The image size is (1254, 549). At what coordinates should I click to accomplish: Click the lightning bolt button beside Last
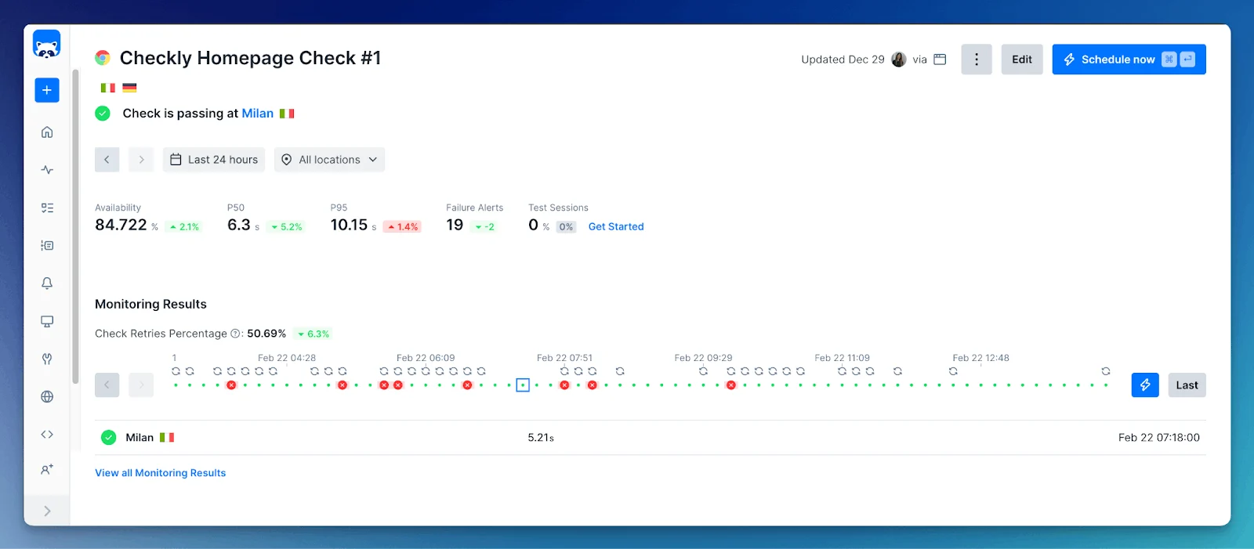pos(1145,385)
